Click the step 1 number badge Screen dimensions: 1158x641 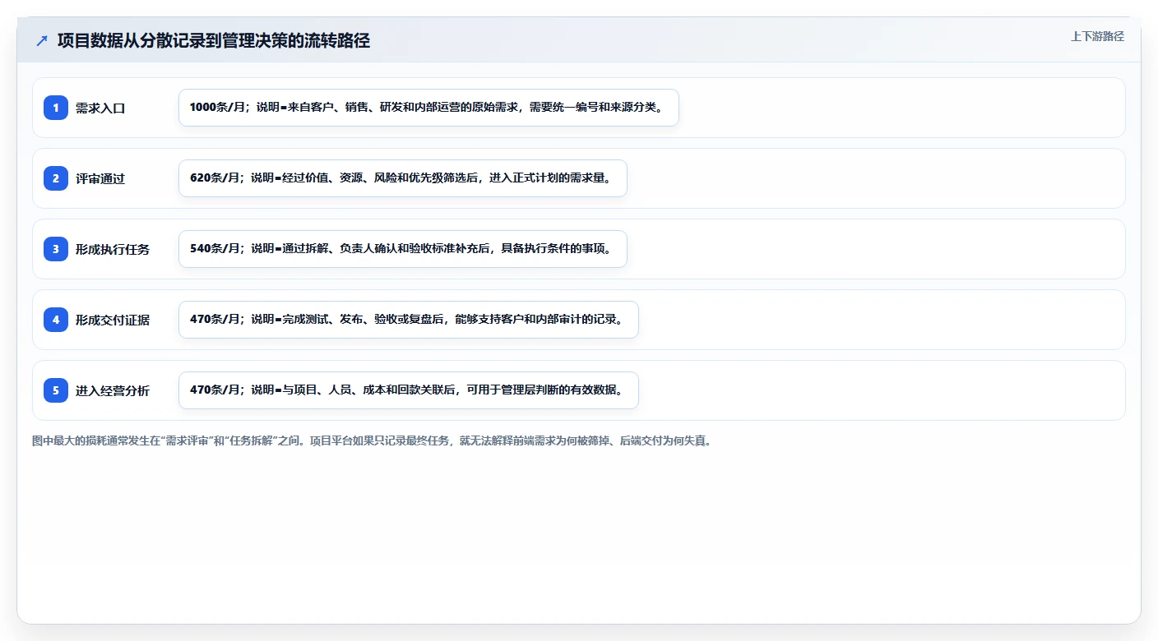tap(56, 108)
